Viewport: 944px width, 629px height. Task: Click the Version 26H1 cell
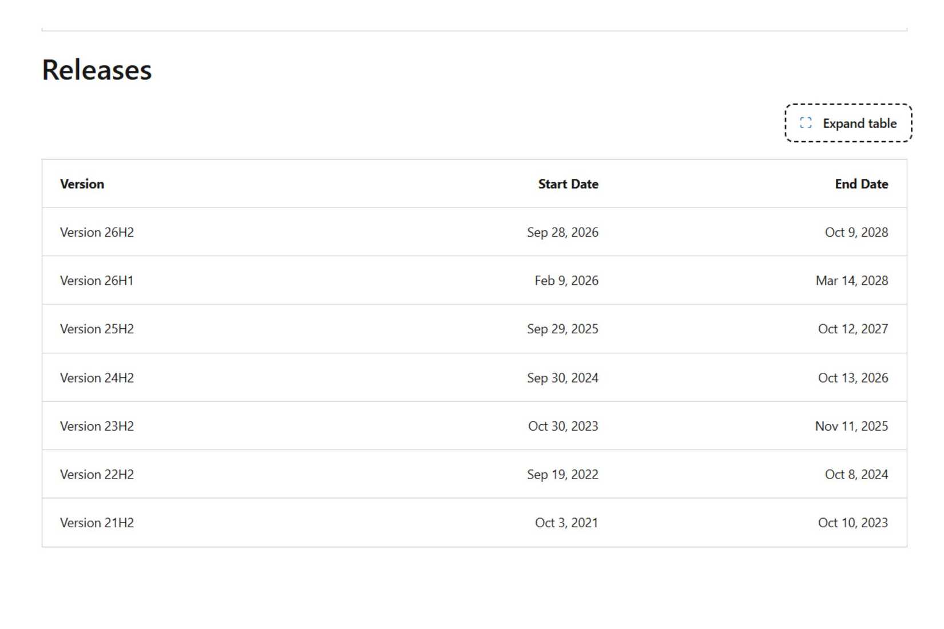[x=97, y=281]
